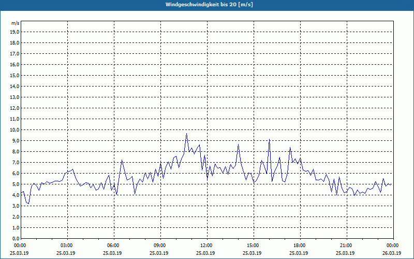
Task: Click the 8,0 y-axis label
Action: point(16,151)
